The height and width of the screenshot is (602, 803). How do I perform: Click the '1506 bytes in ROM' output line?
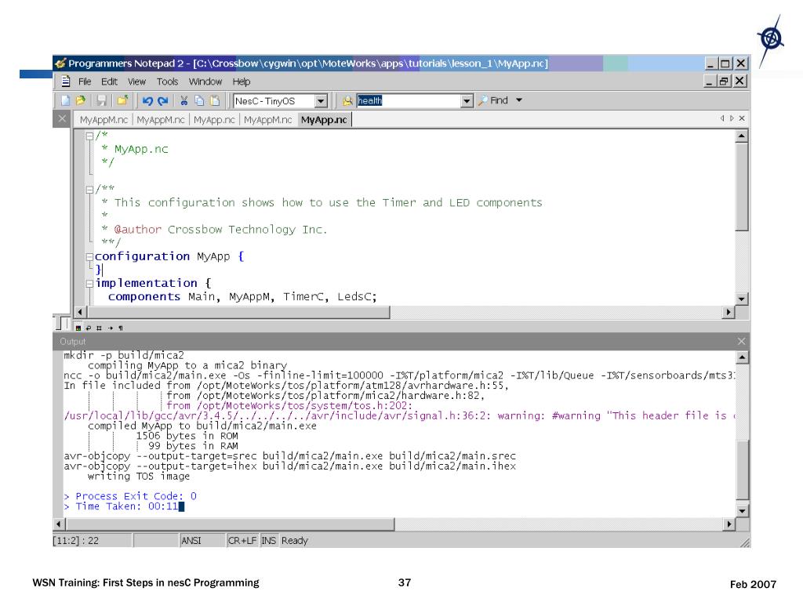tap(187, 436)
